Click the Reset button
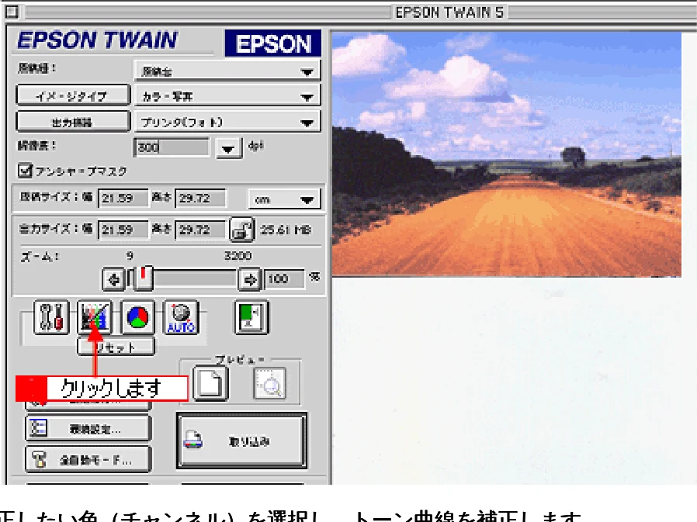The image size is (697, 522). click(x=116, y=347)
